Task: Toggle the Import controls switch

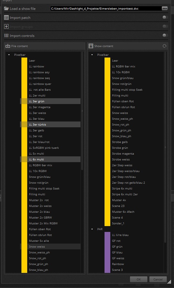Action: coord(165,35)
